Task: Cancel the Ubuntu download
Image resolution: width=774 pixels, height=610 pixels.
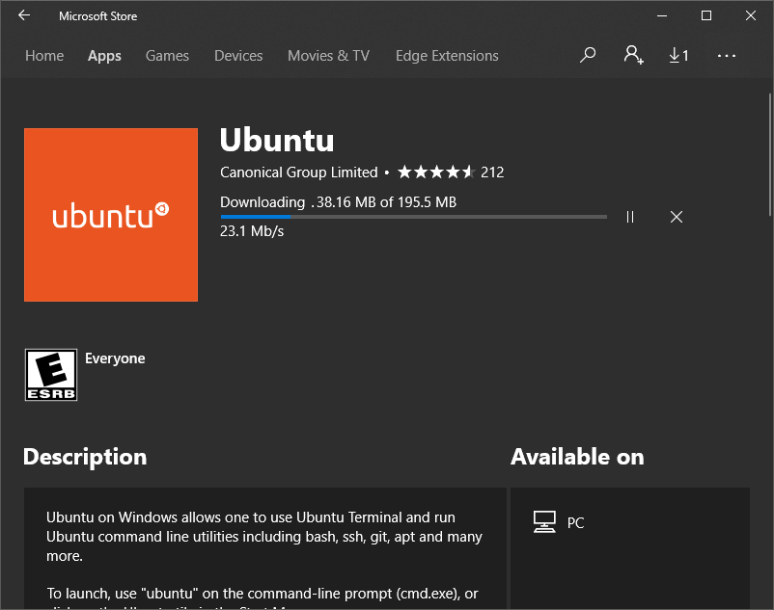Action: click(x=677, y=217)
